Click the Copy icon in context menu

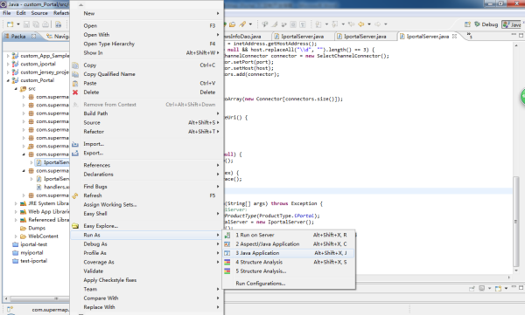[x=75, y=65]
